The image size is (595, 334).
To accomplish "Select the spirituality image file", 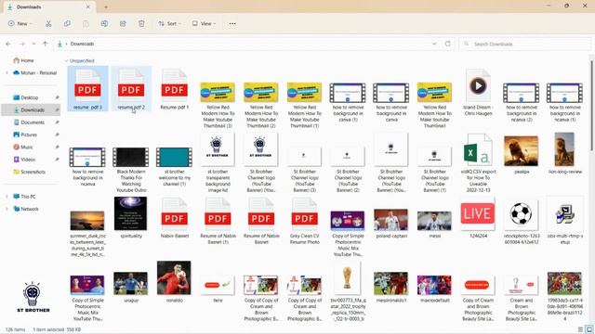I will click(x=131, y=218).
